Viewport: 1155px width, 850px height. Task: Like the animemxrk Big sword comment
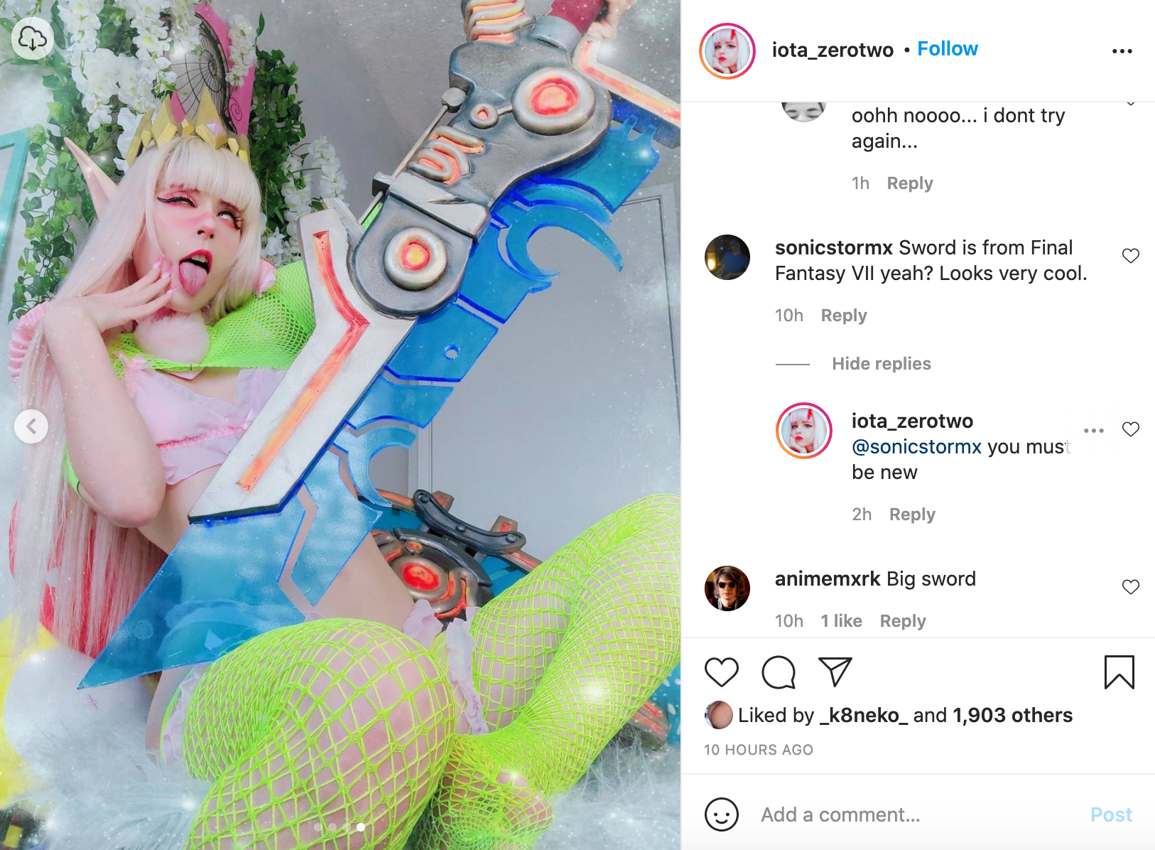[x=1131, y=587]
